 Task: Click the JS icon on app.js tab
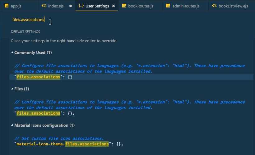7,6
